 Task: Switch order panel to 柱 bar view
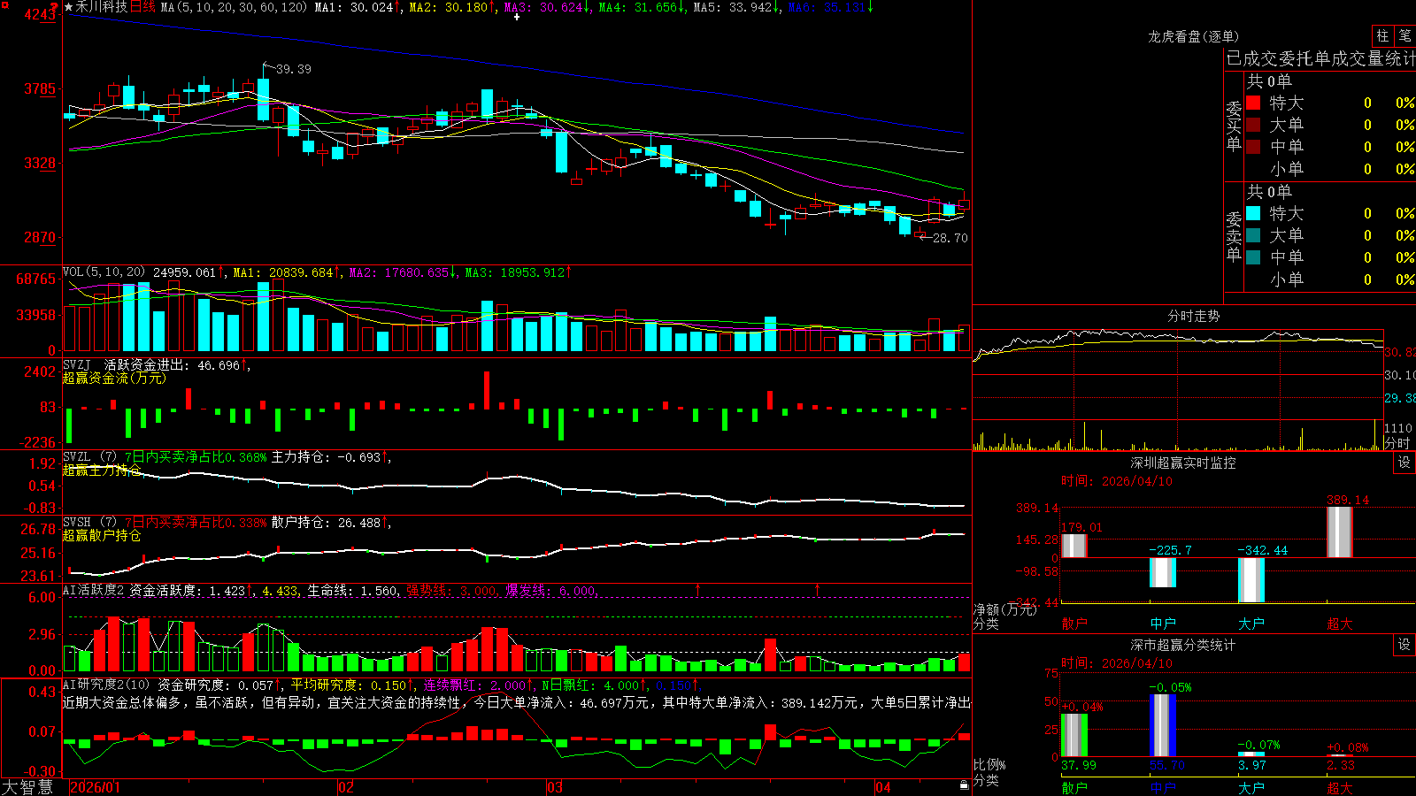(1382, 35)
